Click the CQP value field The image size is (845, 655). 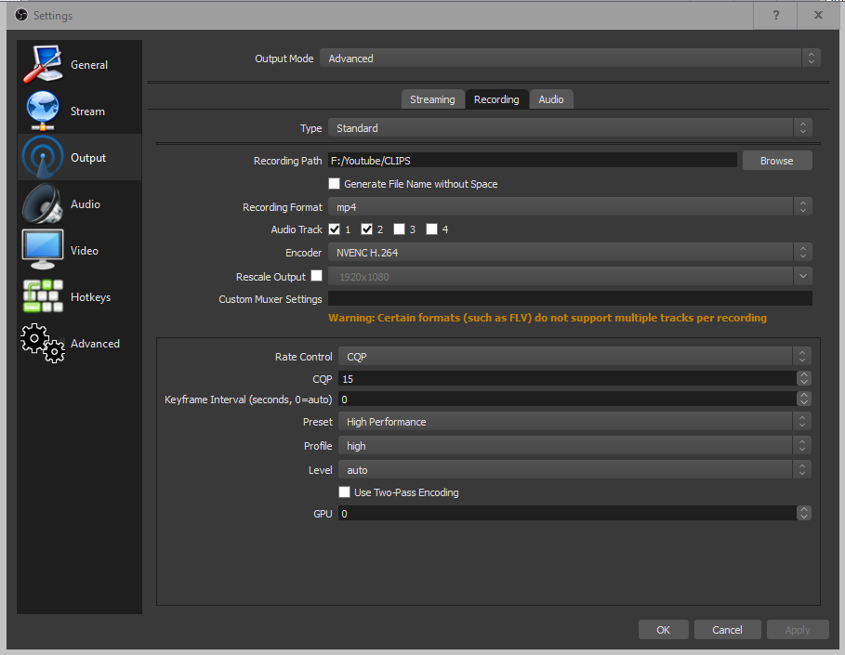(567, 379)
